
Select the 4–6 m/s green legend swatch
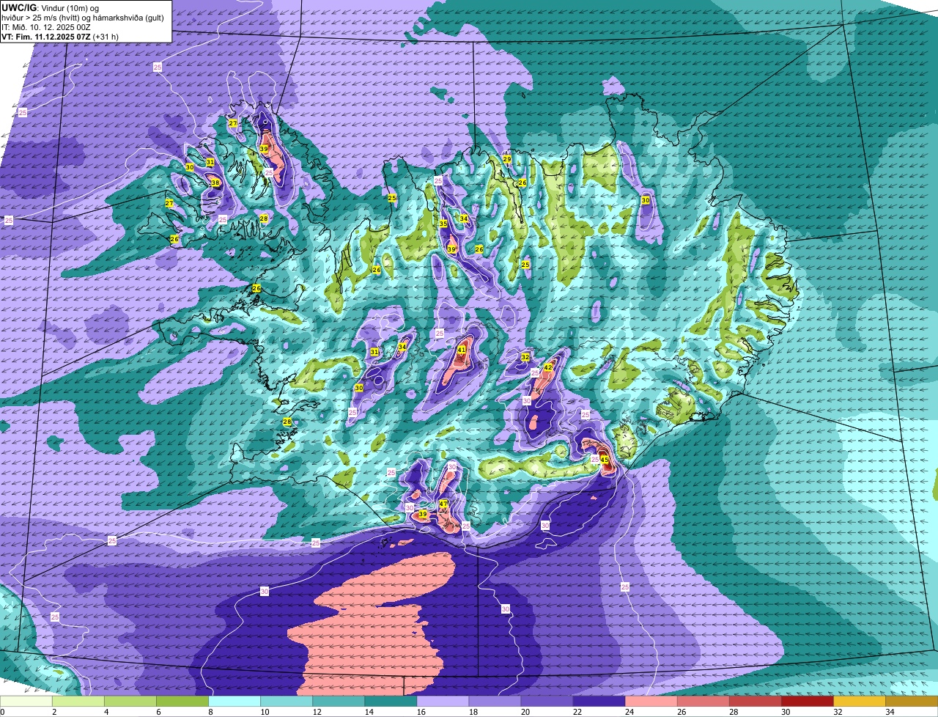[x=130, y=702]
